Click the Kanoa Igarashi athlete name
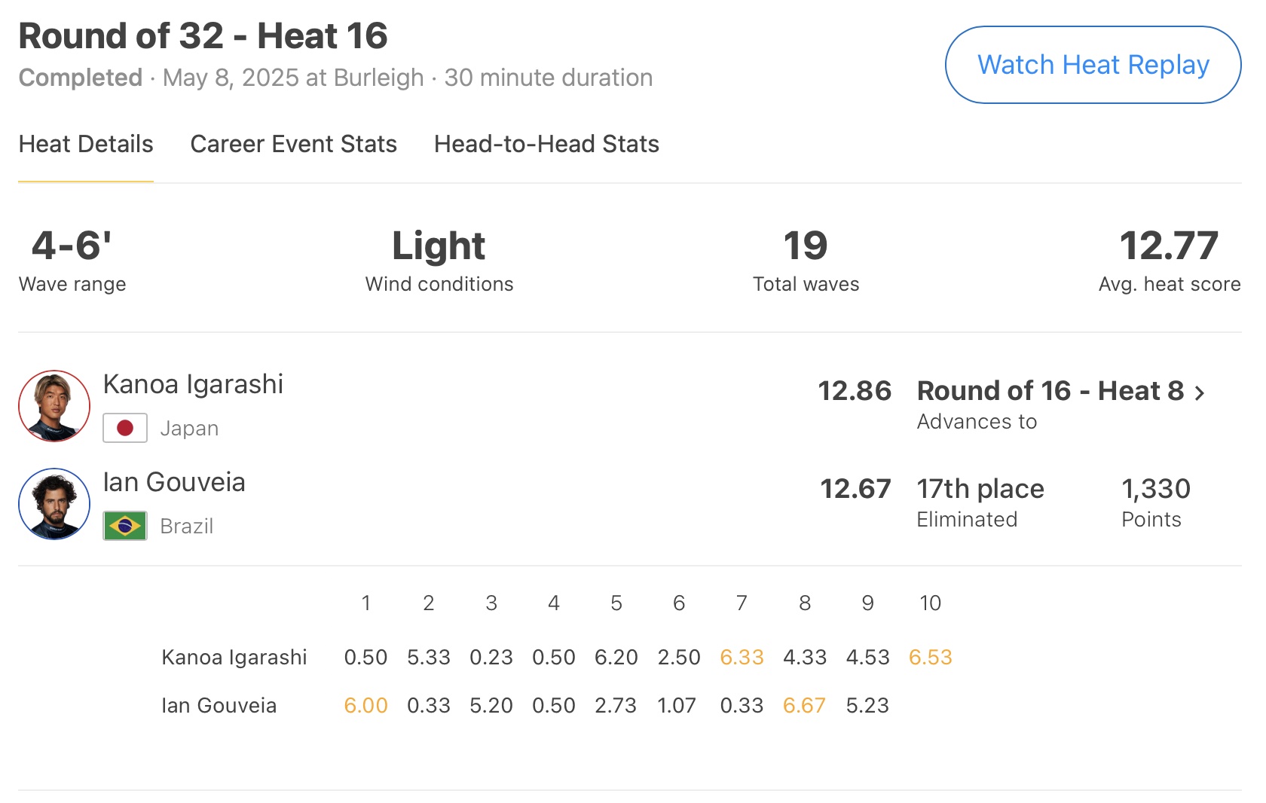Image resolution: width=1266 pixels, height=803 pixels. point(193,384)
